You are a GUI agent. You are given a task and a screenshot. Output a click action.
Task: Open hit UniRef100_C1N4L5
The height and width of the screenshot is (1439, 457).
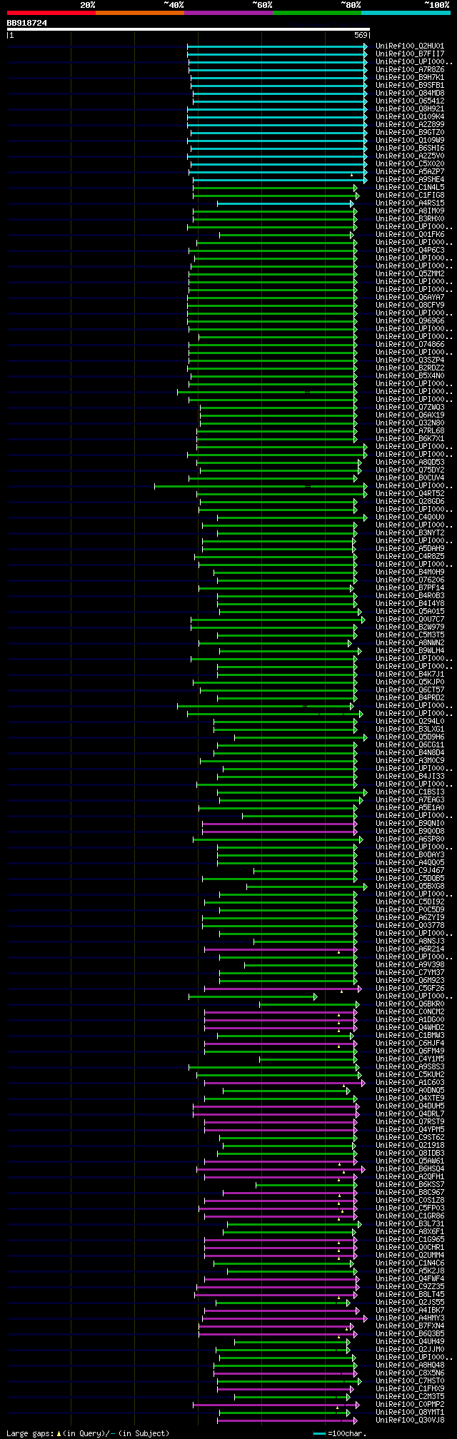[x=410, y=187]
